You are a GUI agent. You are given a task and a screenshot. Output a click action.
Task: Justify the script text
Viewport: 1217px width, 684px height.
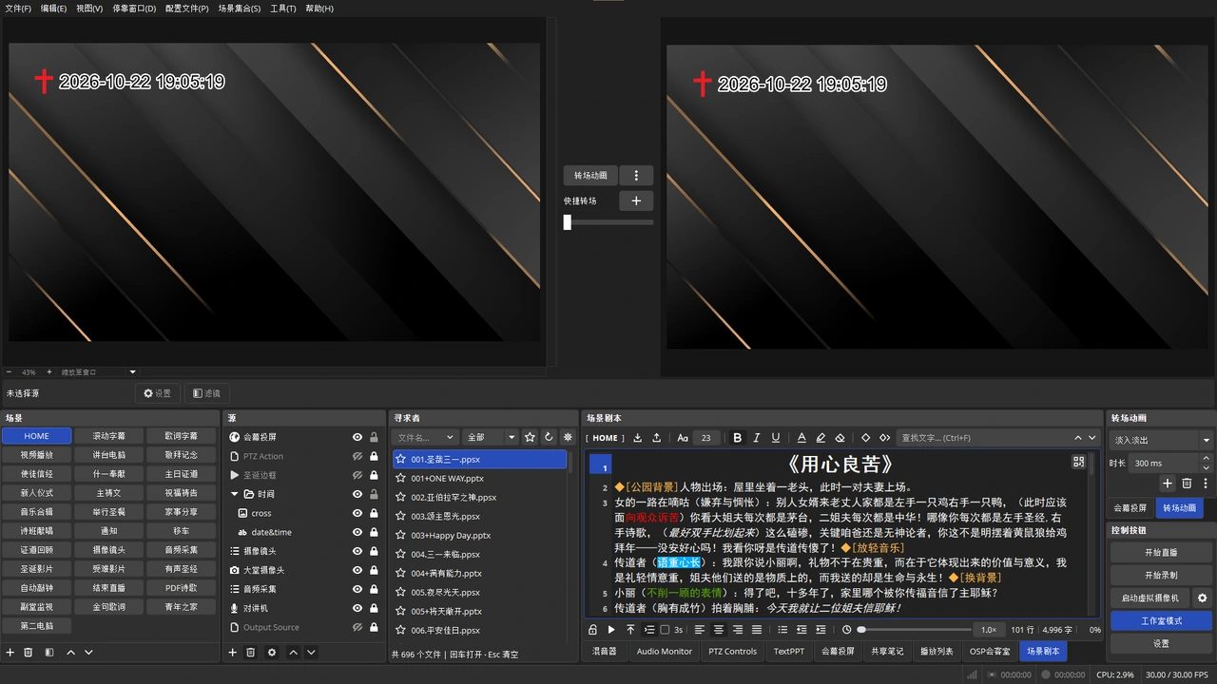(757, 630)
